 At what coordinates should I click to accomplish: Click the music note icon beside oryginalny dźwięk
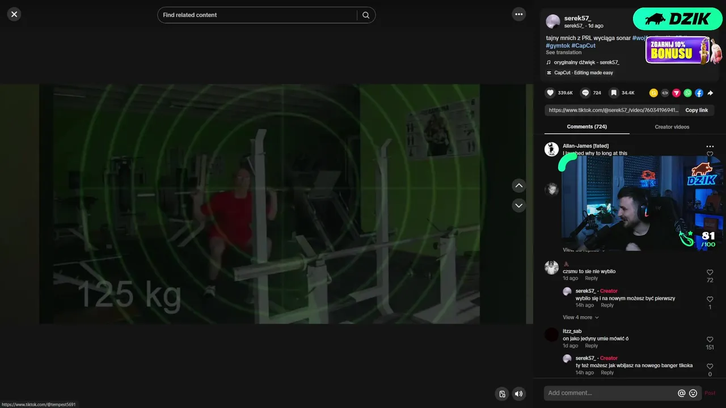click(x=548, y=62)
